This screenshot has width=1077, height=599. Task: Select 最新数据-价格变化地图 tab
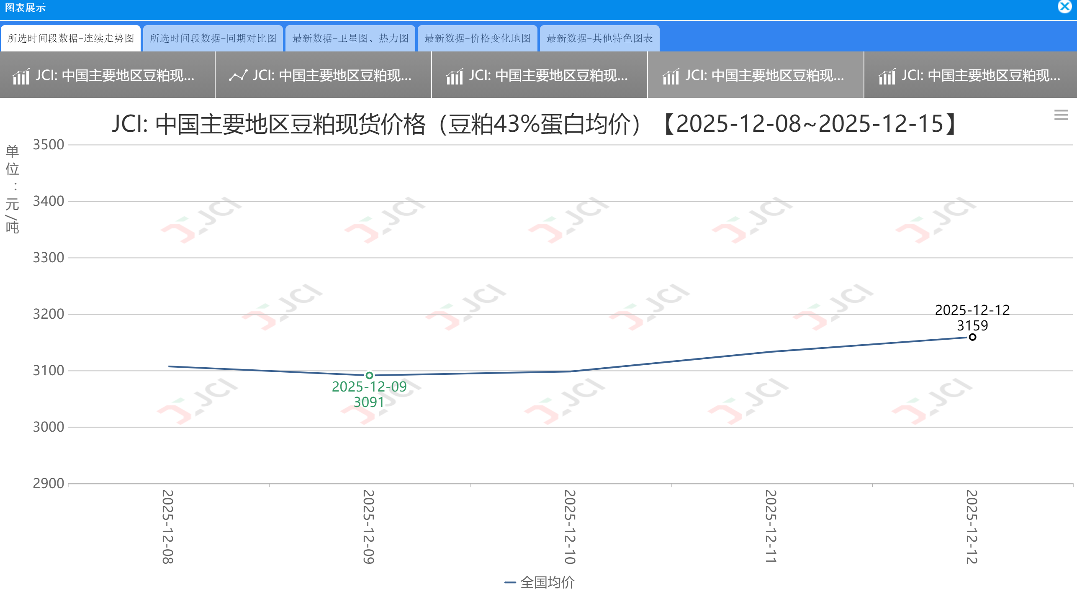(x=478, y=38)
